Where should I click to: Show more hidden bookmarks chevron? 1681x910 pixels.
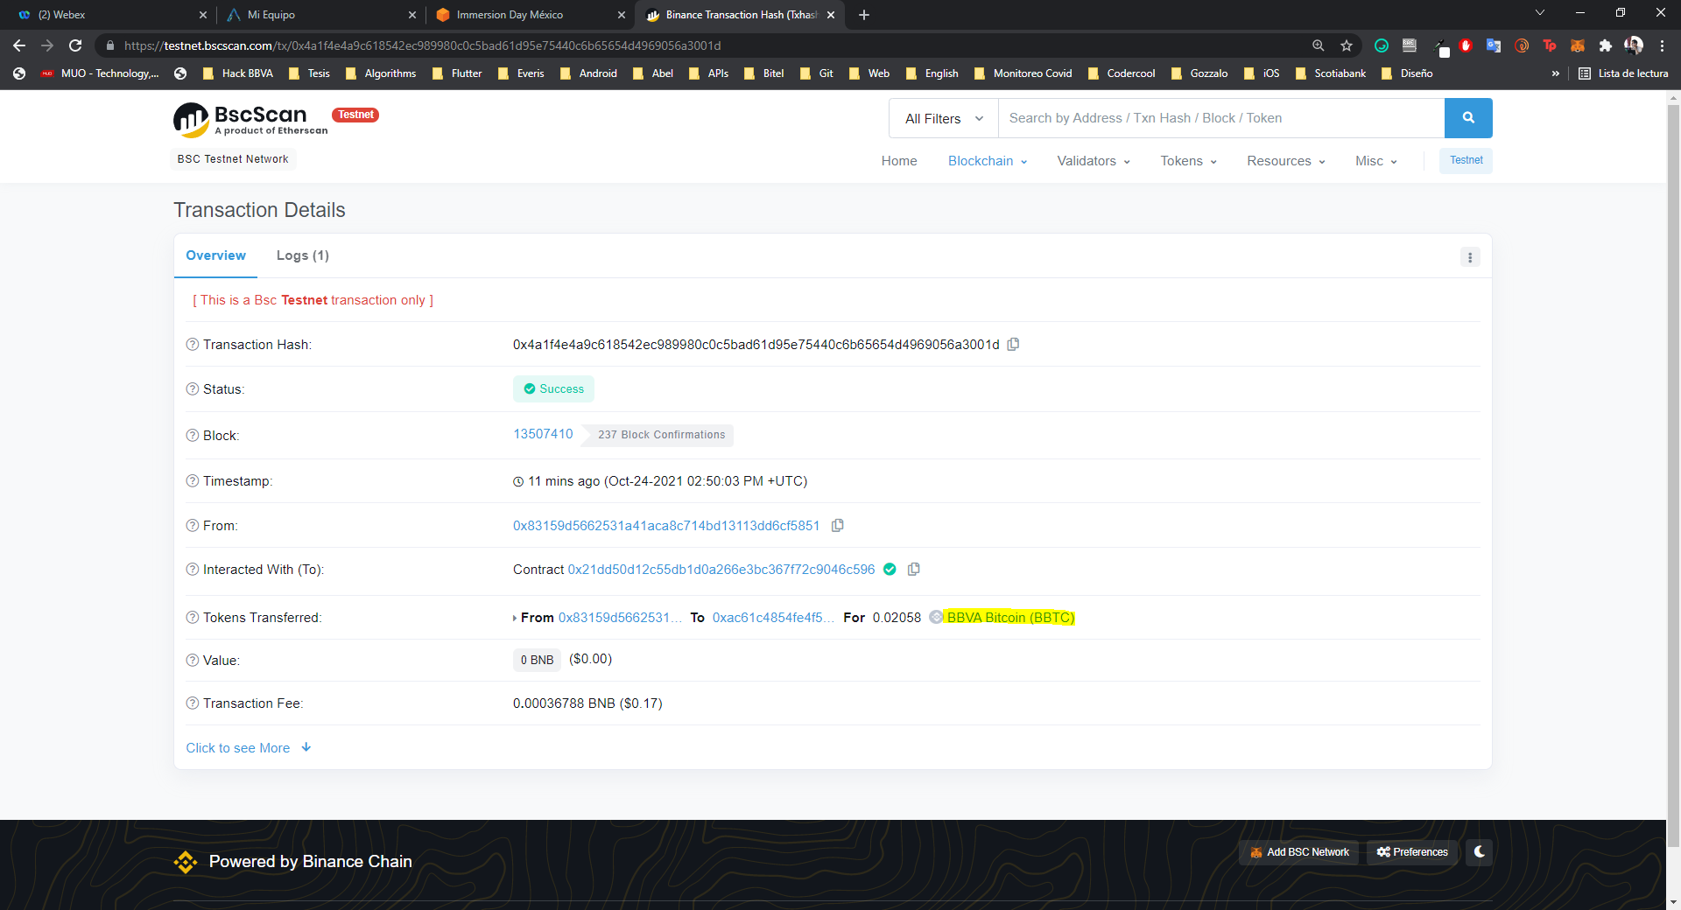(x=1555, y=73)
